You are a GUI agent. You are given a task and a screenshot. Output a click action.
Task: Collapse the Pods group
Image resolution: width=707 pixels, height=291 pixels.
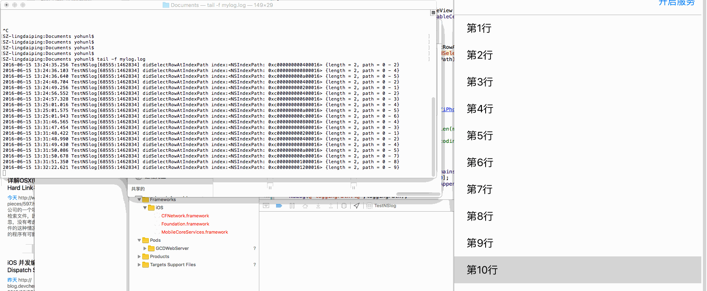click(x=139, y=240)
